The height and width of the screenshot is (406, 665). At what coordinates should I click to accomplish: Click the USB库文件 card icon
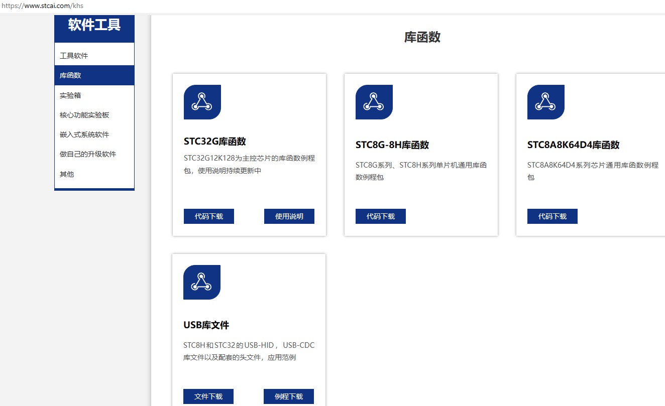202,282
